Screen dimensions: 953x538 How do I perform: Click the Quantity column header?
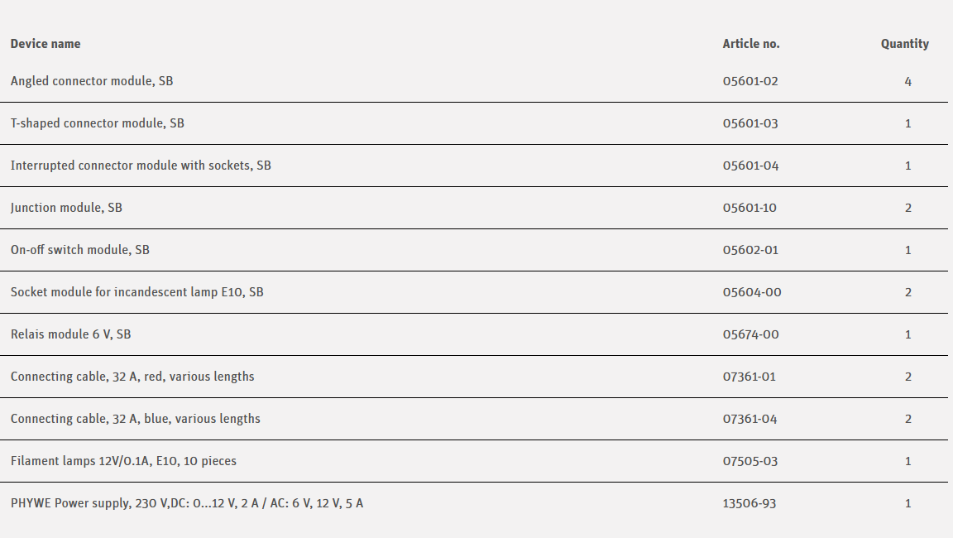pyautogui.click(x=904, y=44)
